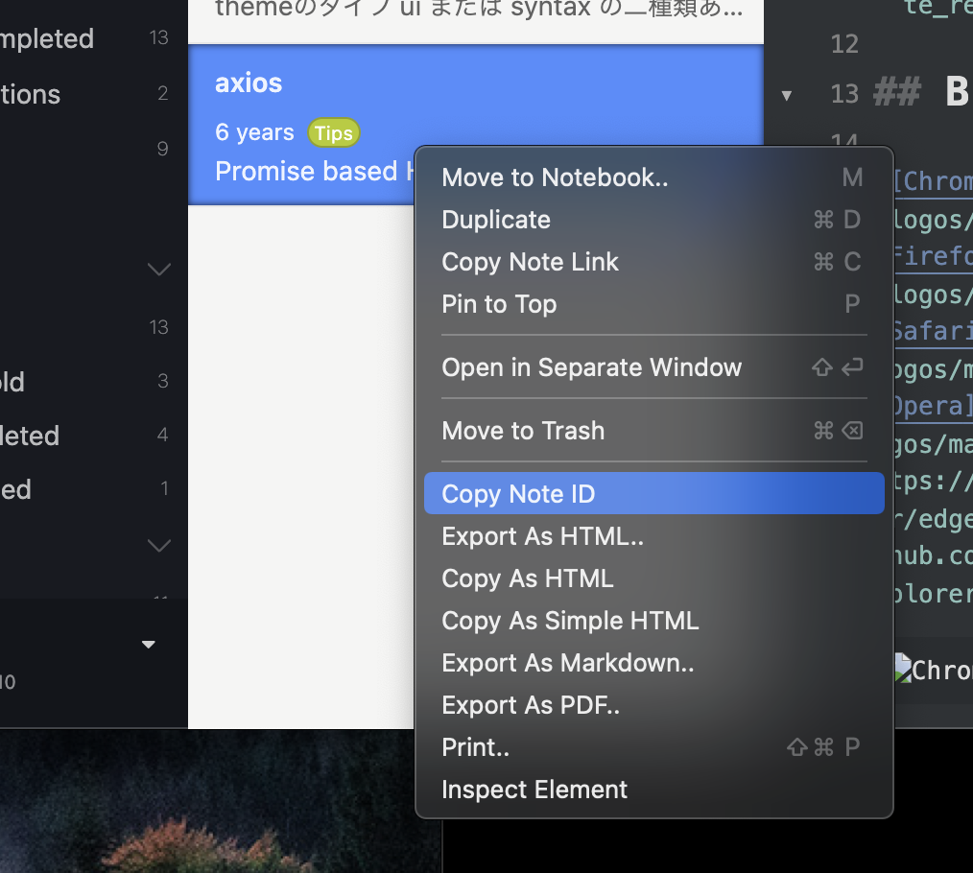Select Export As PDF.. option
The height and width of the screenshot is (873, 973).
(x=654, y=705)
